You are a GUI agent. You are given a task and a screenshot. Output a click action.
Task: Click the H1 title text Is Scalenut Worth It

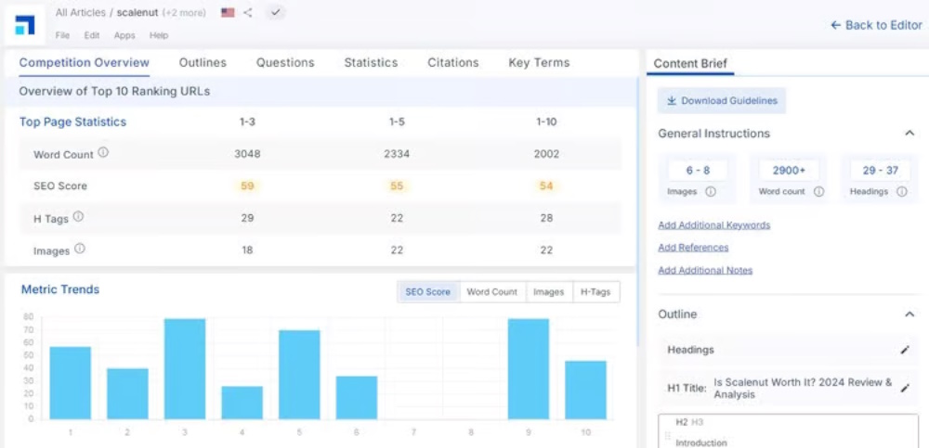tap(803, 389)
